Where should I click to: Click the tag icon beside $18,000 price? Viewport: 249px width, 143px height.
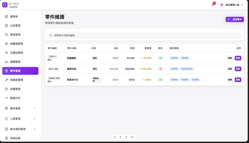[x=141, y=69]
